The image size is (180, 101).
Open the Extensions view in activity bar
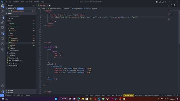click(x=3, y=33)
